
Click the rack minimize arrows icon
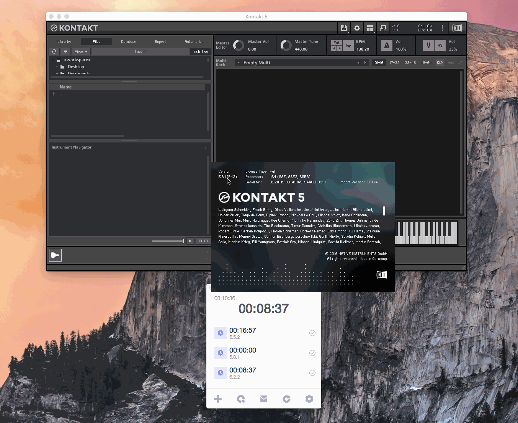click(460, 62)
